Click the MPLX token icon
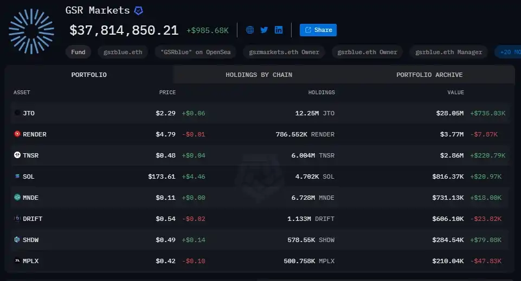The image size is (521, 281). coord(17,260)
